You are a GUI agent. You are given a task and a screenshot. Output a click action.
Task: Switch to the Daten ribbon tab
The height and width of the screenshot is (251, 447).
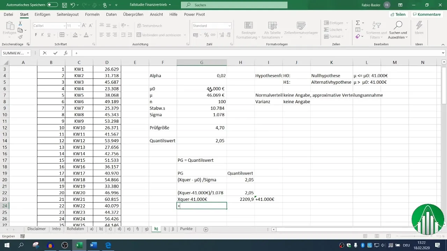pos(111,14)
